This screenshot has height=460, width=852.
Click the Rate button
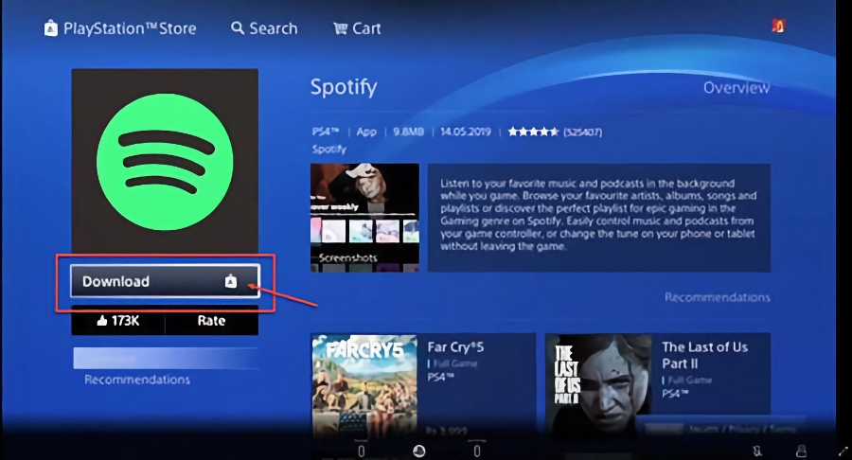(211, 321)
